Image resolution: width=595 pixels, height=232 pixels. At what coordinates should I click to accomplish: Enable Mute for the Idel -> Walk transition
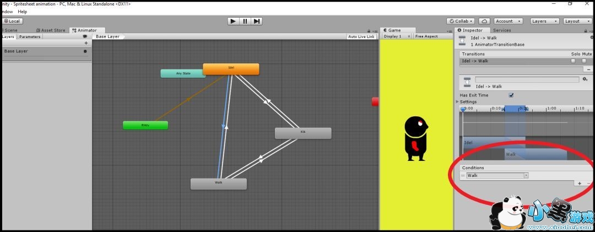point(584,61)
